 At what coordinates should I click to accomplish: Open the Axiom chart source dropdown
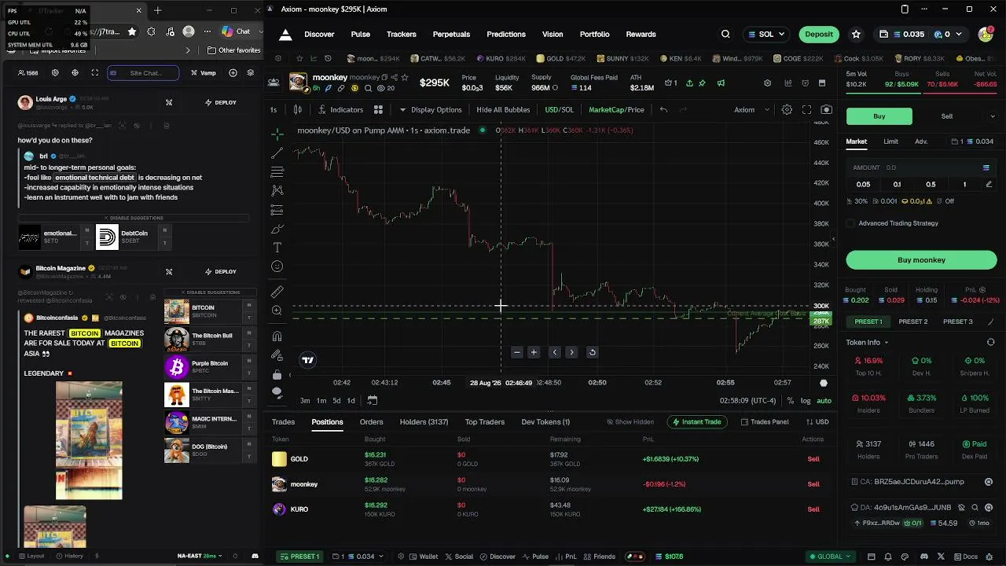click(751, 110)
